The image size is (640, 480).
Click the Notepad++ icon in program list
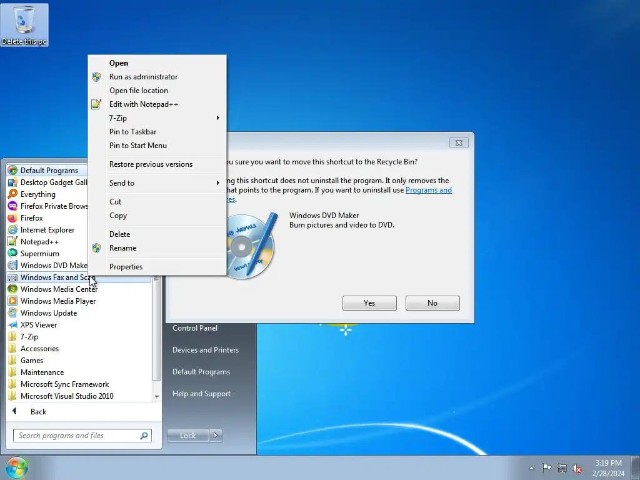tap(12, 241)
